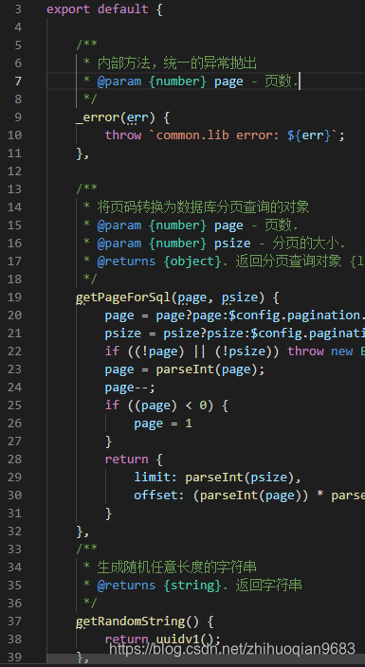Click '返回字符串' text on line 35
The width and height of the screenshot is (365, 667).
(268, 585)
